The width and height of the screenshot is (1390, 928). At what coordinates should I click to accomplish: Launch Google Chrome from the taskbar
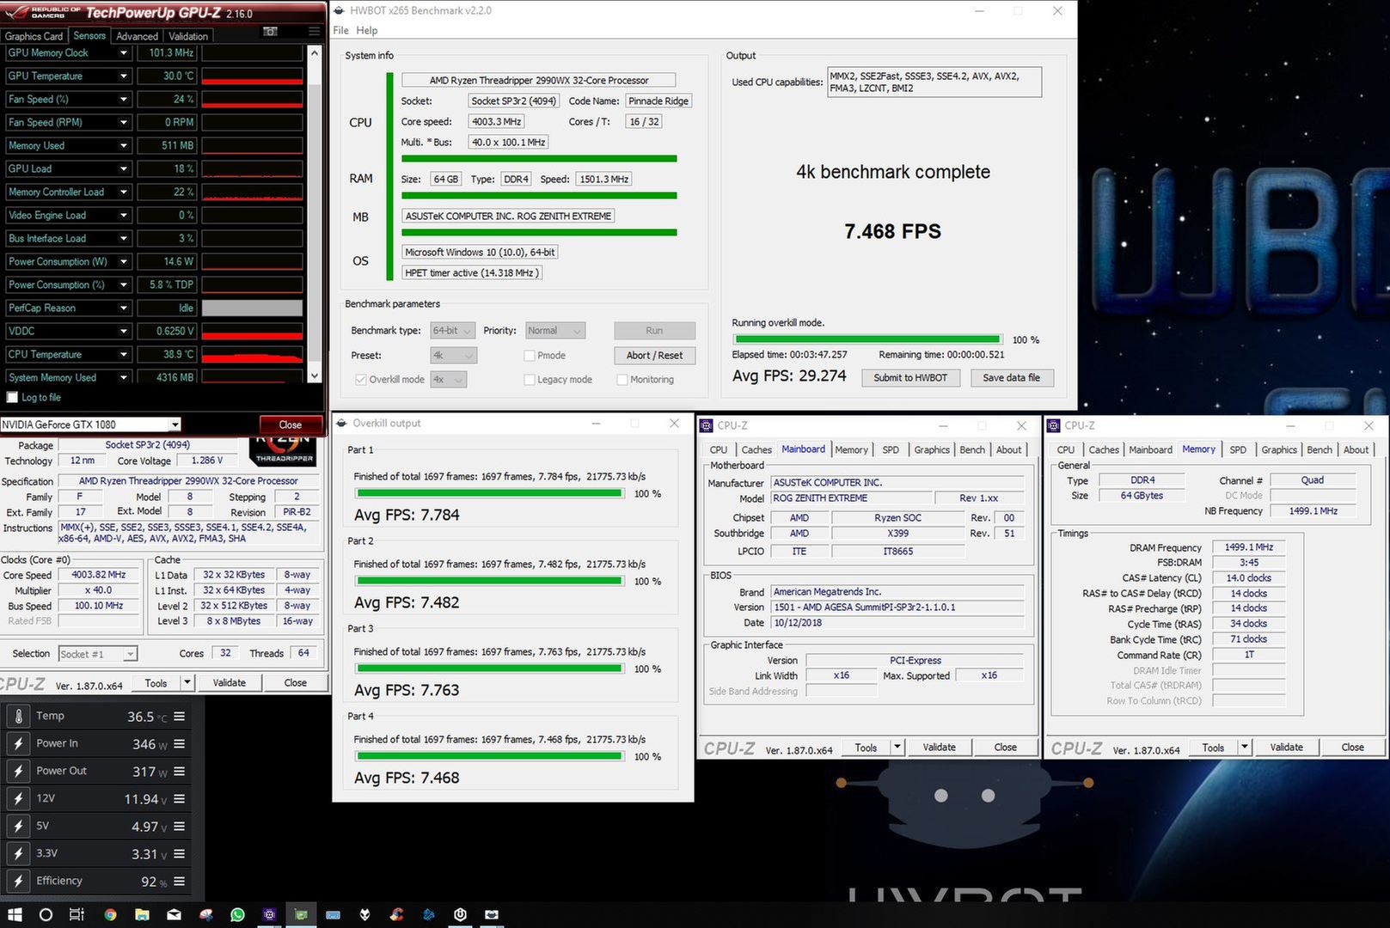click(110, 914)
